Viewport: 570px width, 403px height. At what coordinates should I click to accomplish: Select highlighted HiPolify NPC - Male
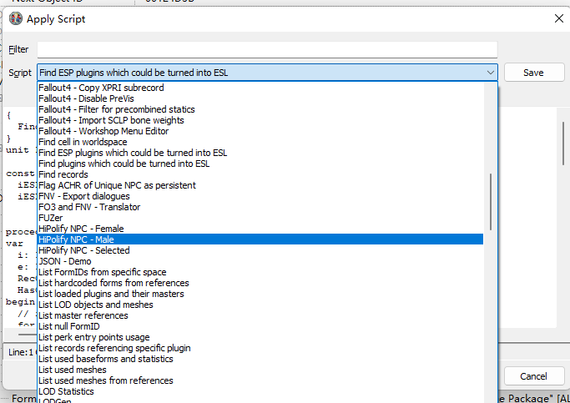pos(260,239)
